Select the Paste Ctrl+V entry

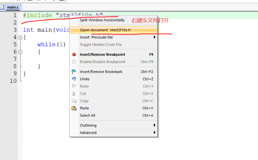pyautogui.click(x=114, y=108)
